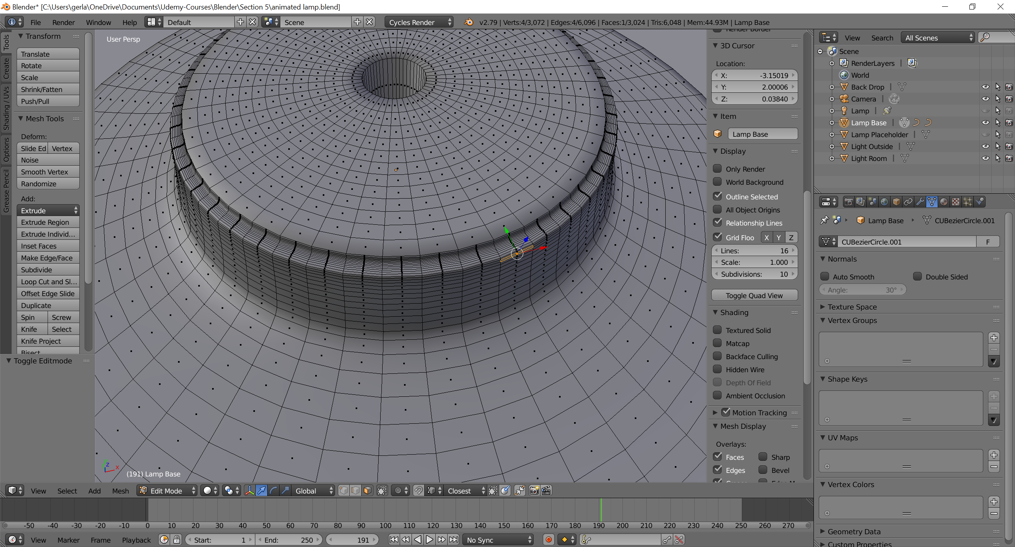Enable the Auto Smooth checkbox
Screen dimensions: 1015x547
pos(825,276)
